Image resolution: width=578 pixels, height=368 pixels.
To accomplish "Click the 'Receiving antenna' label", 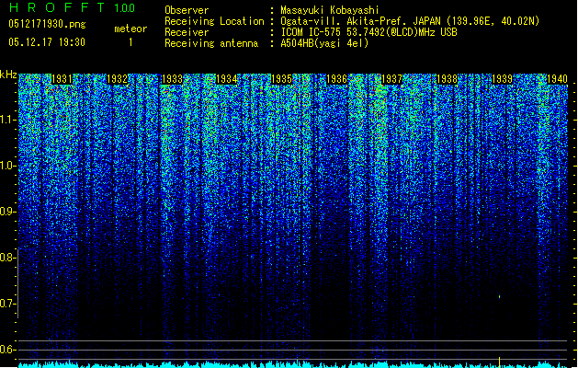I will (x=211, y=43).
